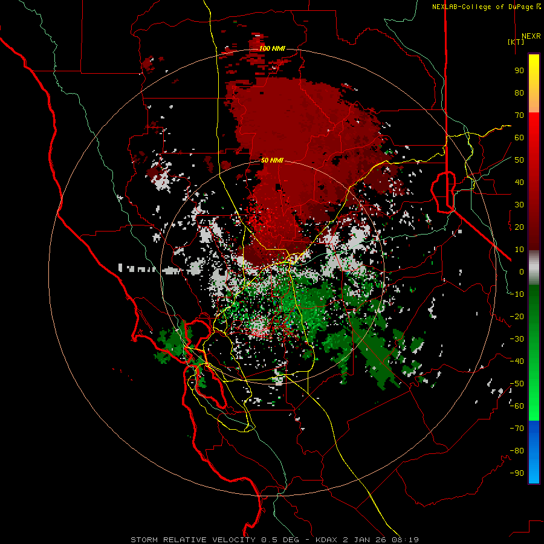544x544 pixels.
Task: Click the 70 value on velocity scale
Action: pos(519,115)
